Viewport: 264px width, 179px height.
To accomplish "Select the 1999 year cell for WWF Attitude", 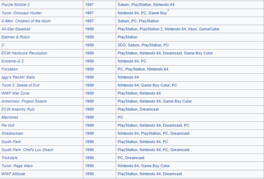I will [x=99, y=174].
